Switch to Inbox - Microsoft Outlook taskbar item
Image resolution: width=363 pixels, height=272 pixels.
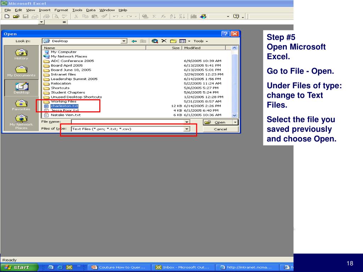tap(183, 267)
